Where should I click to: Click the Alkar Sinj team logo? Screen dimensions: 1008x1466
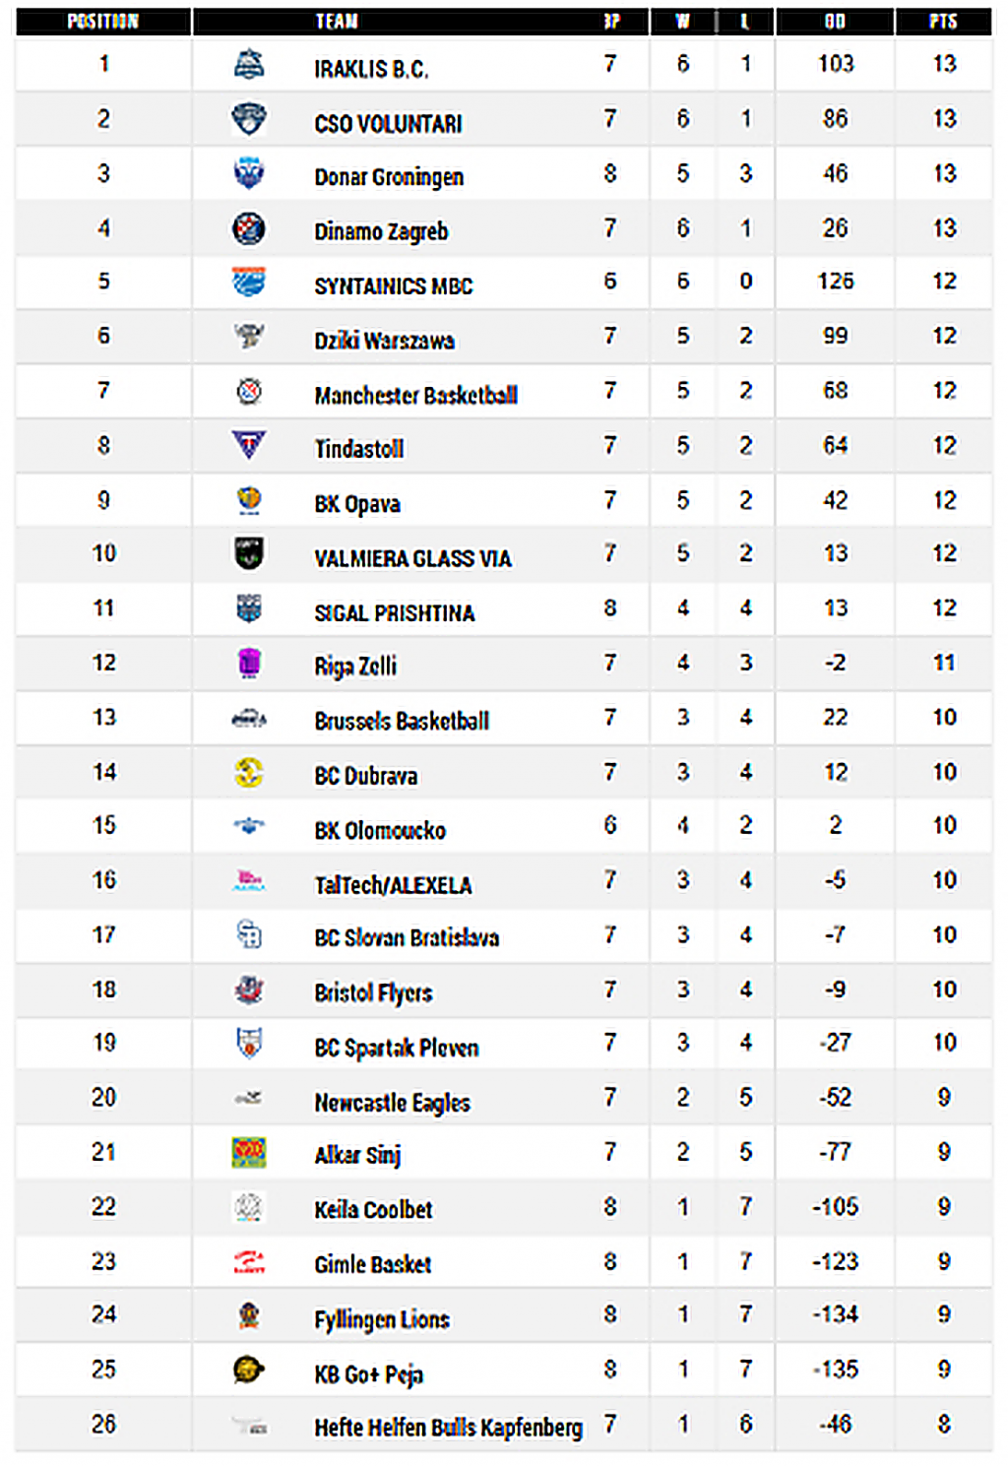click(x=249, y=1152)
